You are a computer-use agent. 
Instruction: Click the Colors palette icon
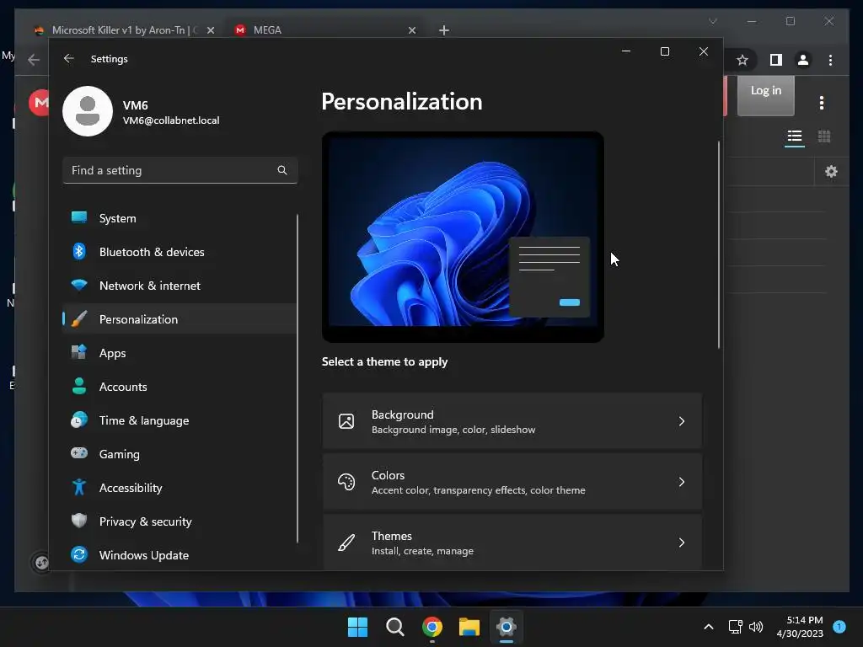(x=346, y=482)
